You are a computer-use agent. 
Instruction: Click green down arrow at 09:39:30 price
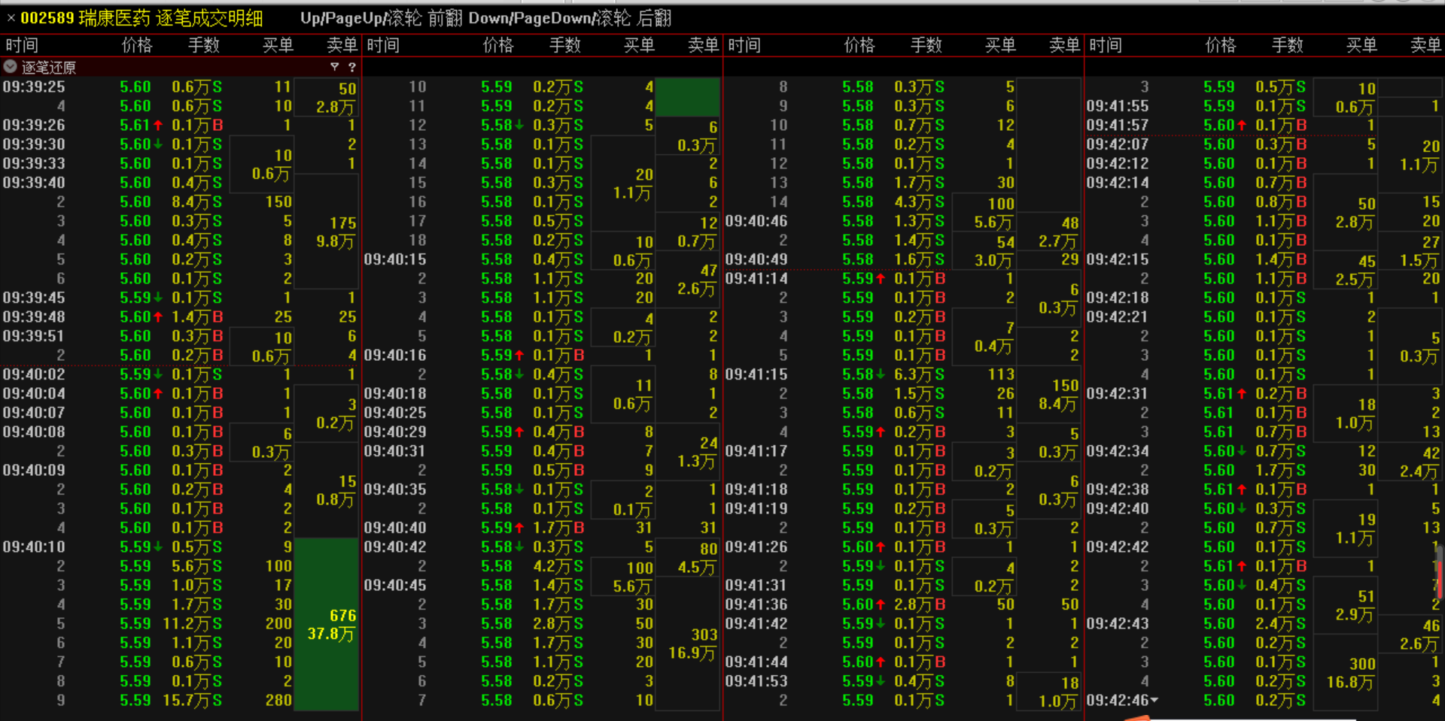[158, 144]
